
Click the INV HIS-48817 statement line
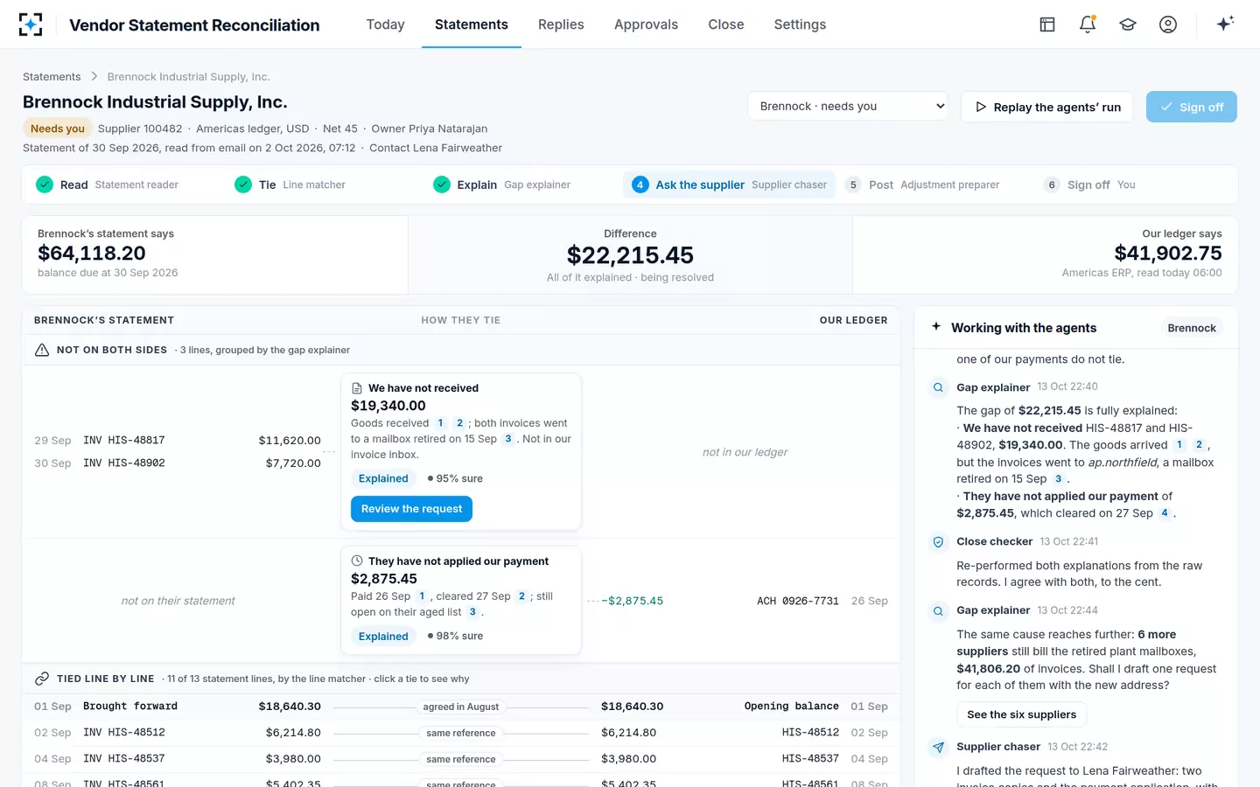[x=178, y=441]
